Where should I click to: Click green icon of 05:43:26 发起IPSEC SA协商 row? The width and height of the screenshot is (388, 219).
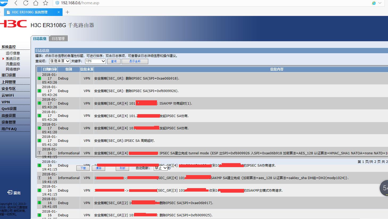(x=39, y=116)
